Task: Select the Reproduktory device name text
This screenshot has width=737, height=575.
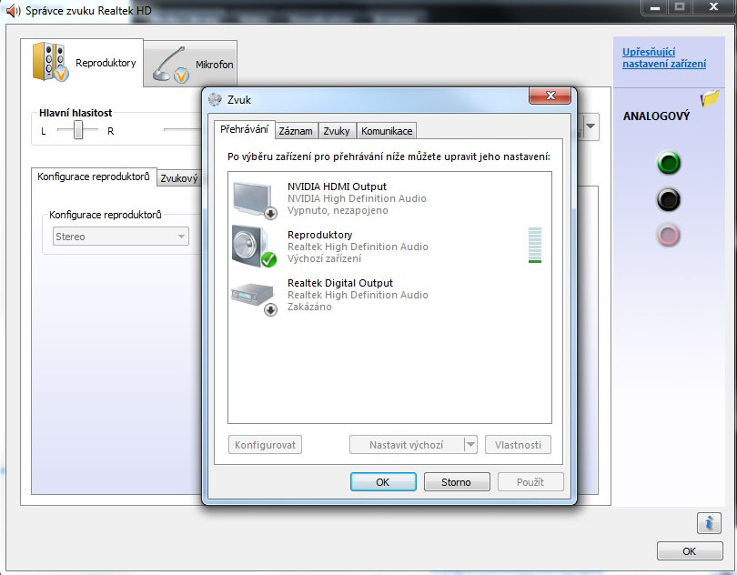Action: click(320, 235)
